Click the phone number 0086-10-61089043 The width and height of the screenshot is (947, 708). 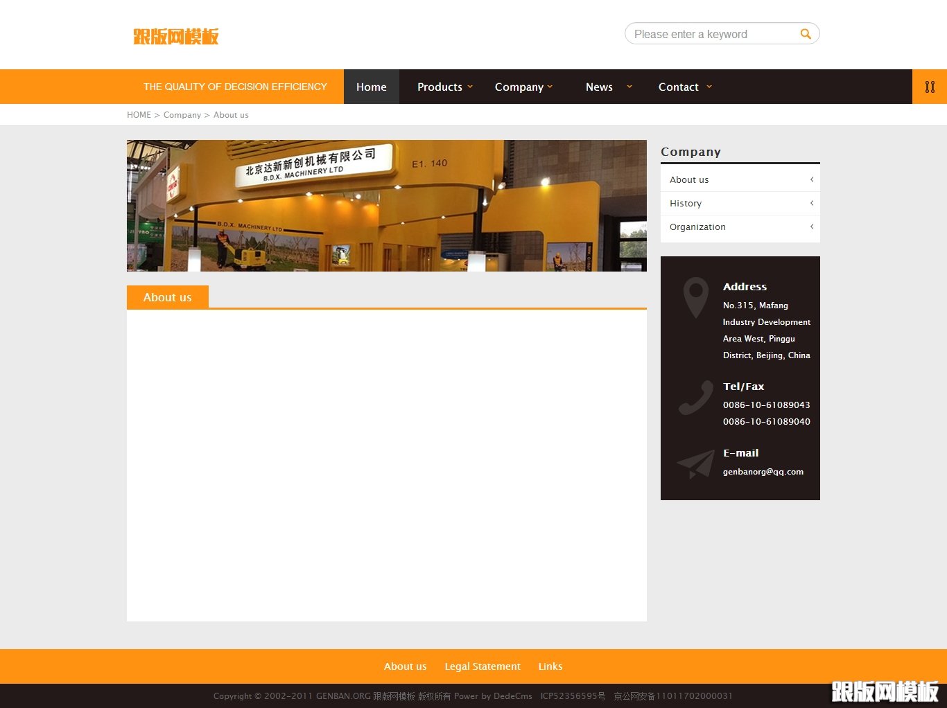[767, 405]
